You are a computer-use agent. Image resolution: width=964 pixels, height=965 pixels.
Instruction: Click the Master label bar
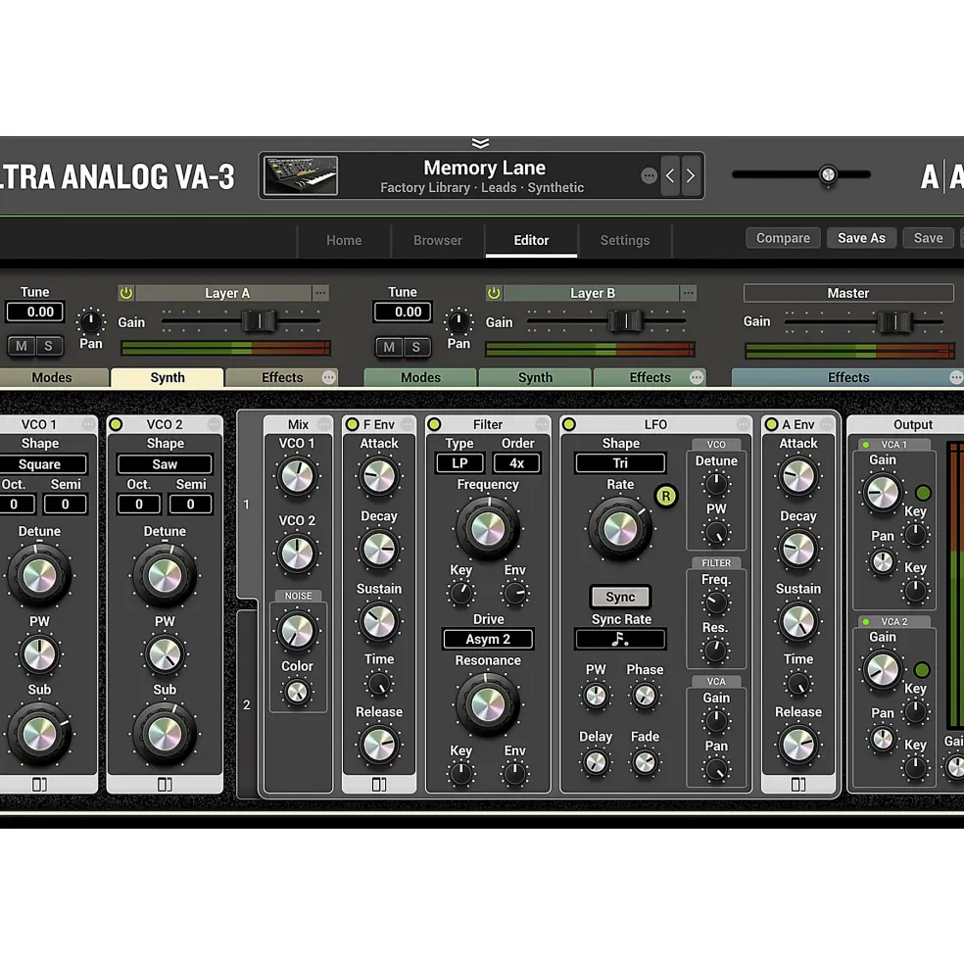(847, 293)
